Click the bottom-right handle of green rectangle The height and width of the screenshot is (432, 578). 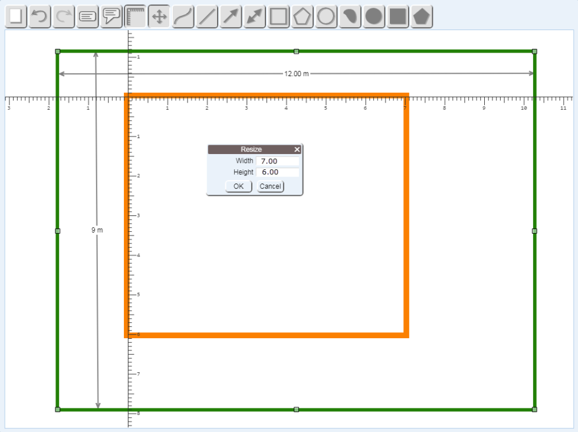534,410
